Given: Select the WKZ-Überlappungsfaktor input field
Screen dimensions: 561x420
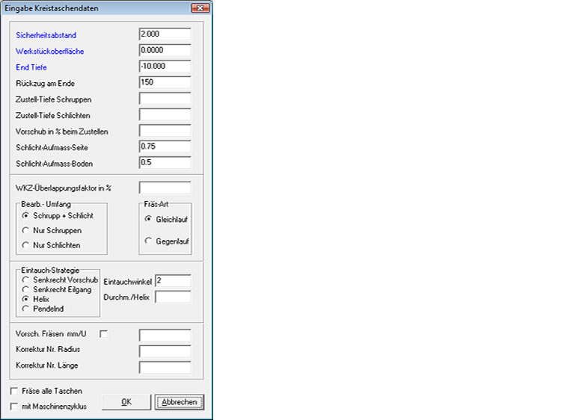Looking at the screenshot, I should 165,187.
